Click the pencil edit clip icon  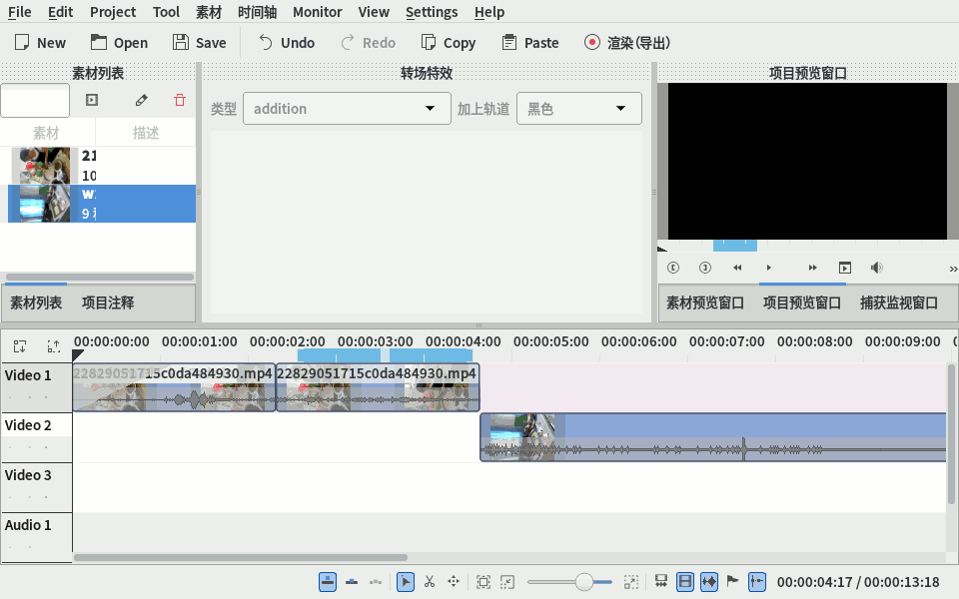pyautogui.click(x=141, y=100)
